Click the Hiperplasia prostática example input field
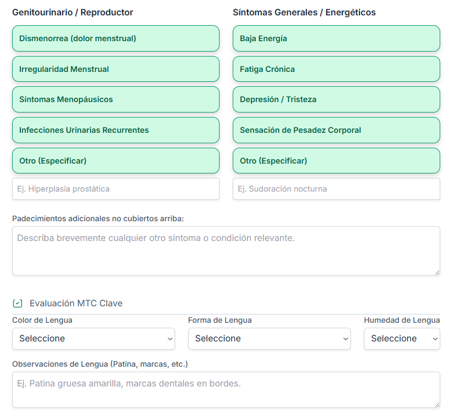 click(115, 188)
